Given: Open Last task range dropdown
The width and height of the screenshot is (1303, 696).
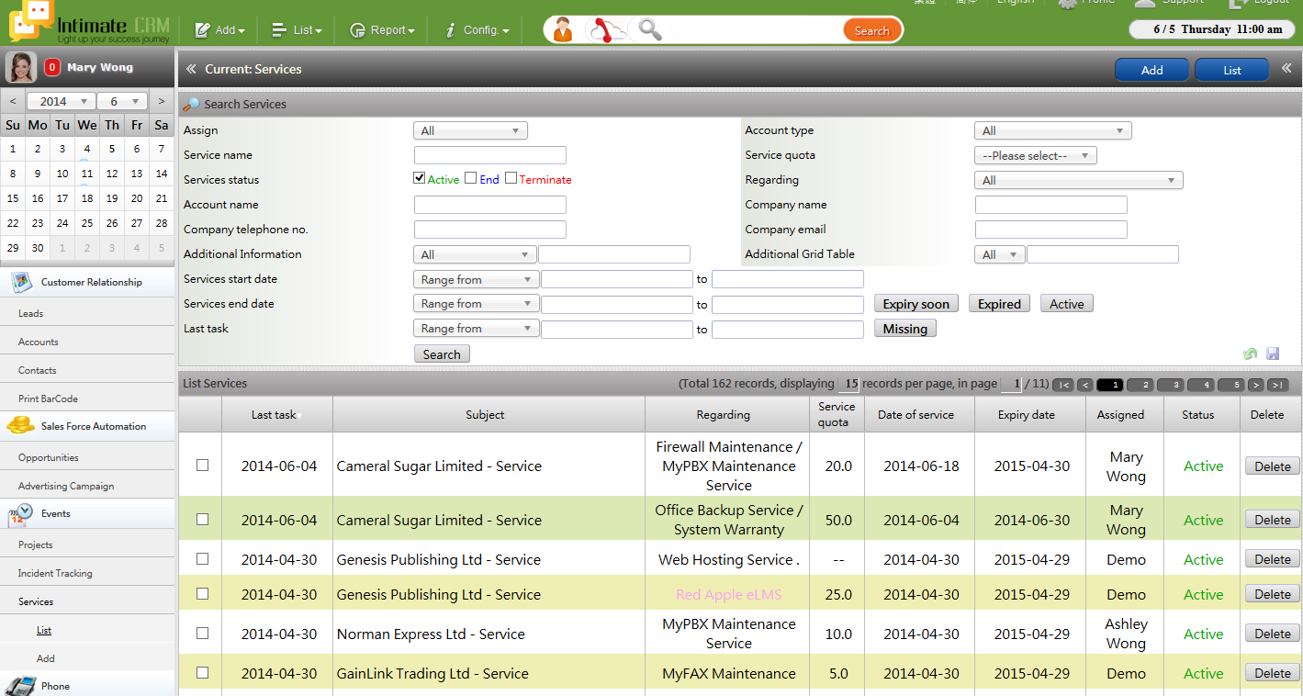Looking at the screenshot, I should click(477, 329).
